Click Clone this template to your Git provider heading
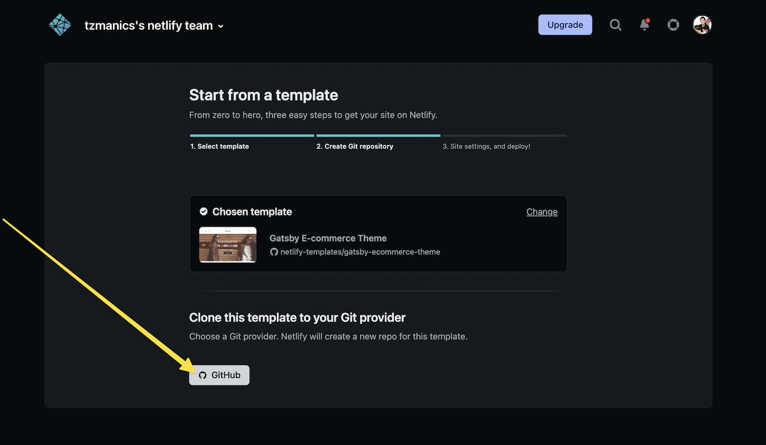The width and height of the screenshot is (766, 445). coord(297,317)
